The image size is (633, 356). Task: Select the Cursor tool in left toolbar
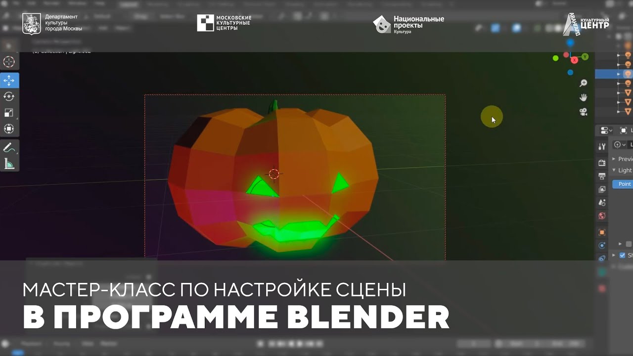coord(9,62)
